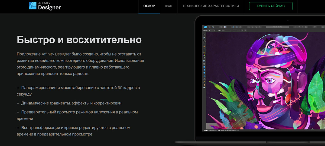Image resolution: width=325 pixels, height=146 pixels.
Task: Select the Designer persona icon in app toolbar
Action: click(205, 27)
